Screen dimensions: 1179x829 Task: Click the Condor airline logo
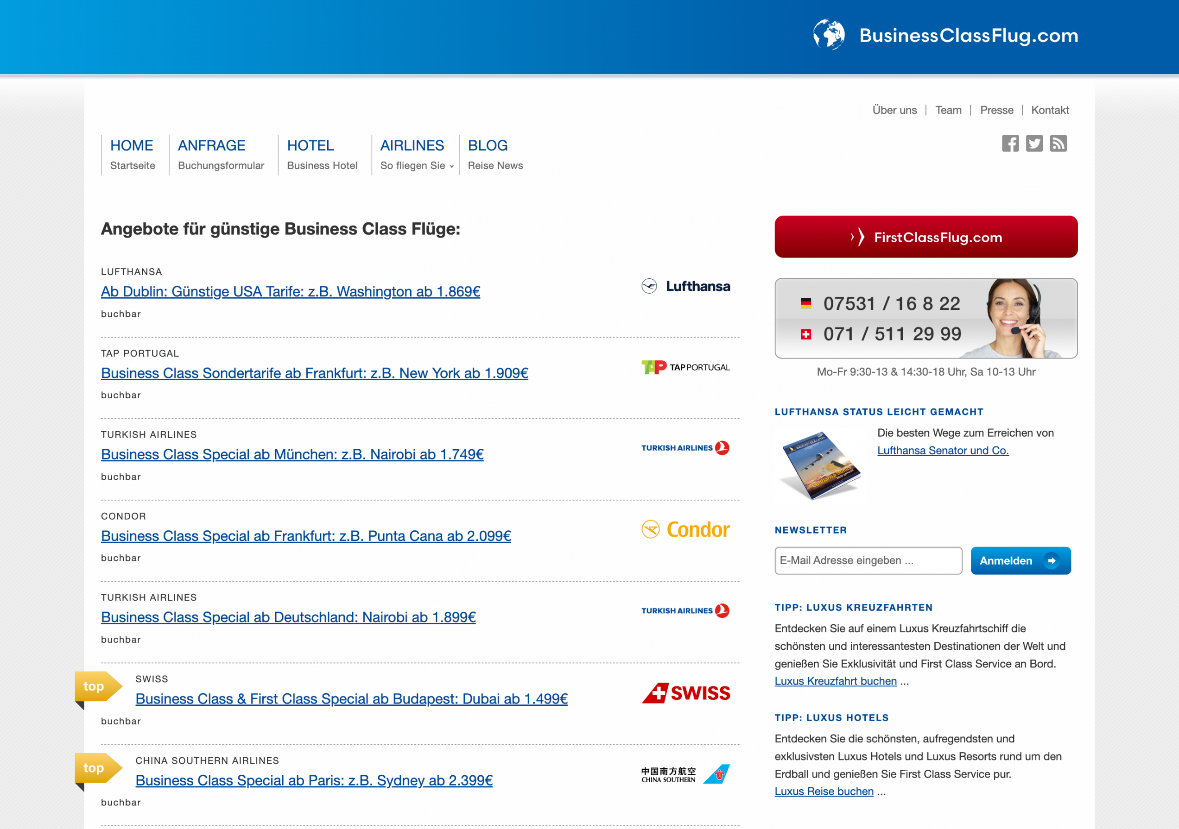point(685,529)
